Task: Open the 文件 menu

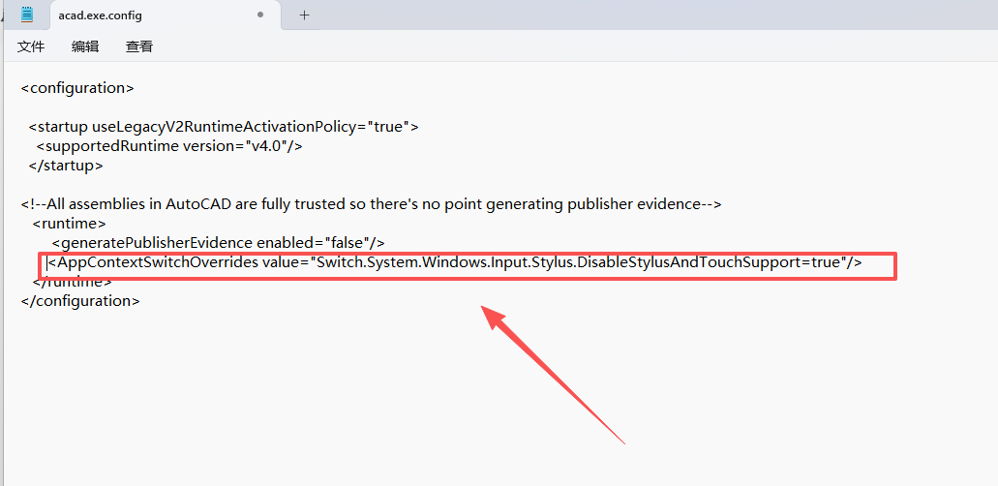Action: 31,46
